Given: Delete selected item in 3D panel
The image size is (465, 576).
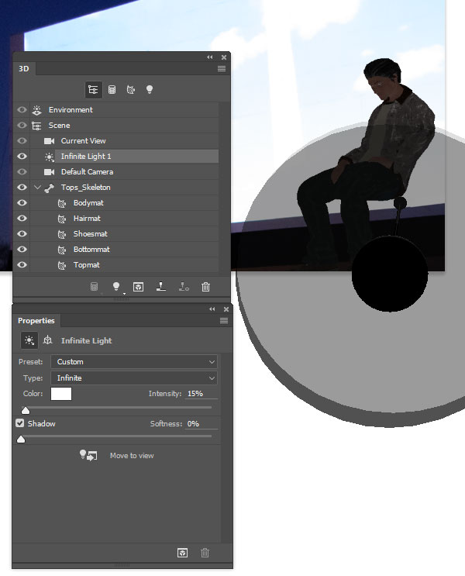Looking at the screenshot, I should coord(205,287).
